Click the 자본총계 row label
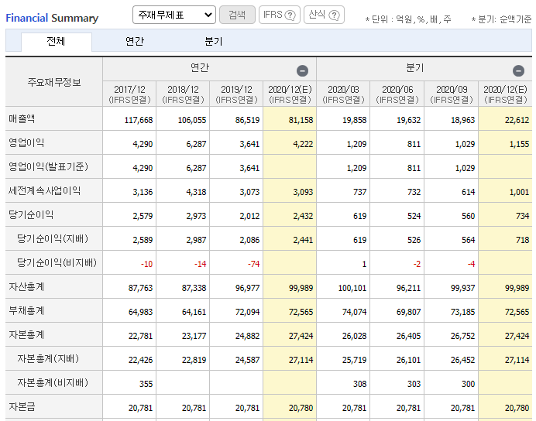 click(x=26, y=334)
